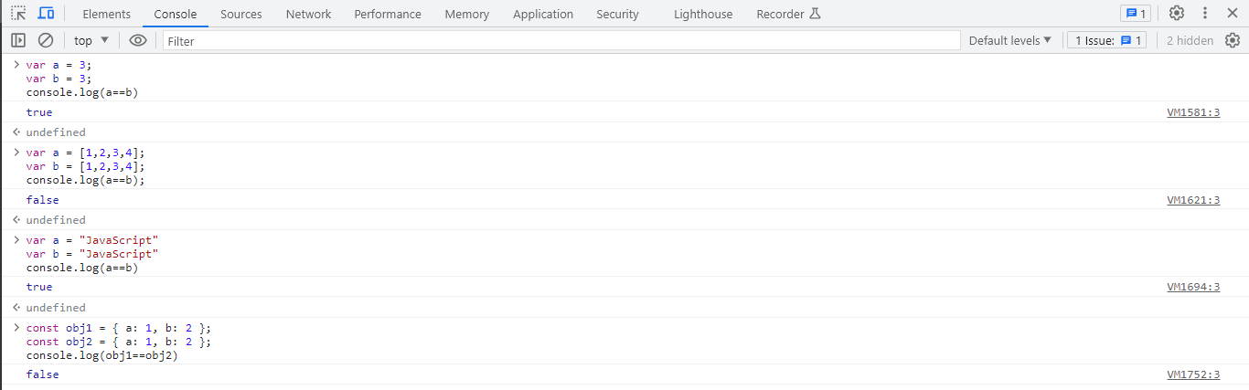Show the console sidebar panel
This screenshot has height=390, width=1249.
18,40
